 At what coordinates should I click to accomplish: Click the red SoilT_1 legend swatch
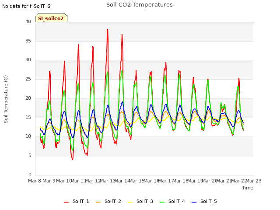click(66, 202)
